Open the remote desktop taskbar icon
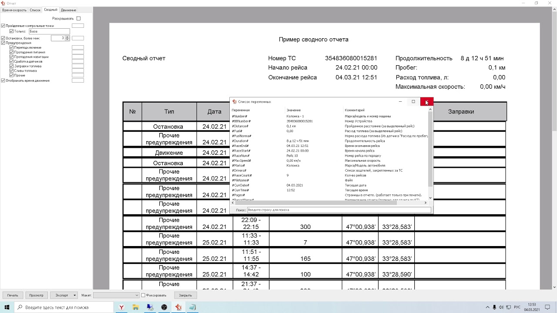The width and height of the screenshot is (557, 313). tap(150, 307)
